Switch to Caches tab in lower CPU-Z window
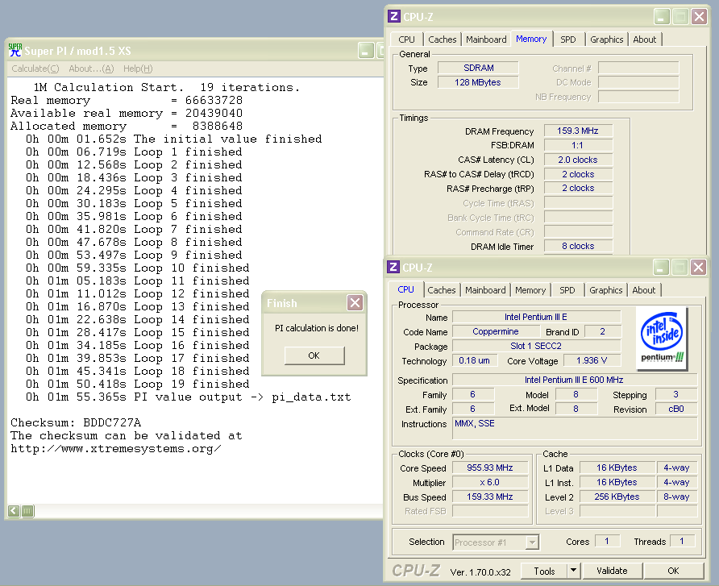This screenshot has width=719, height=586. pyautogui.click(x=441, y=290)
